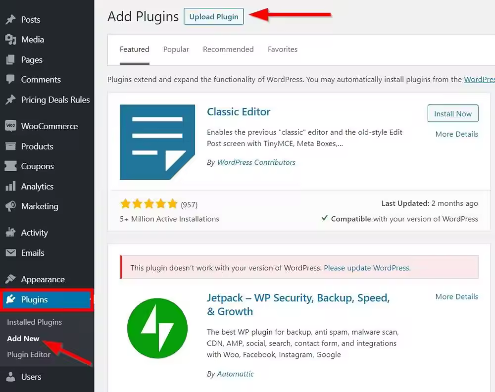Screen dimensions: 495x392
Task: Click the Media library icon
Action: (x=10, y=40)
